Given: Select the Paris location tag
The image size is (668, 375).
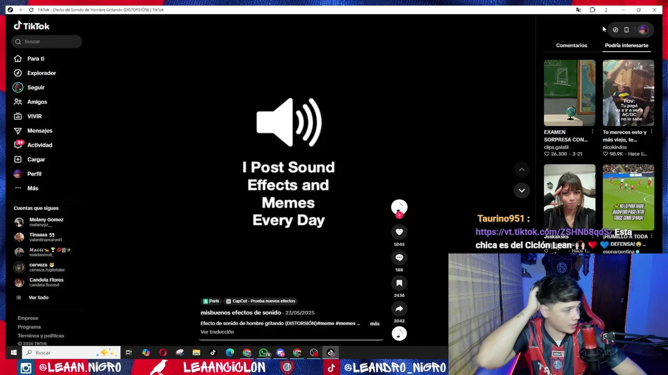Looking at the screenshot, I should [x=211, y=301].
